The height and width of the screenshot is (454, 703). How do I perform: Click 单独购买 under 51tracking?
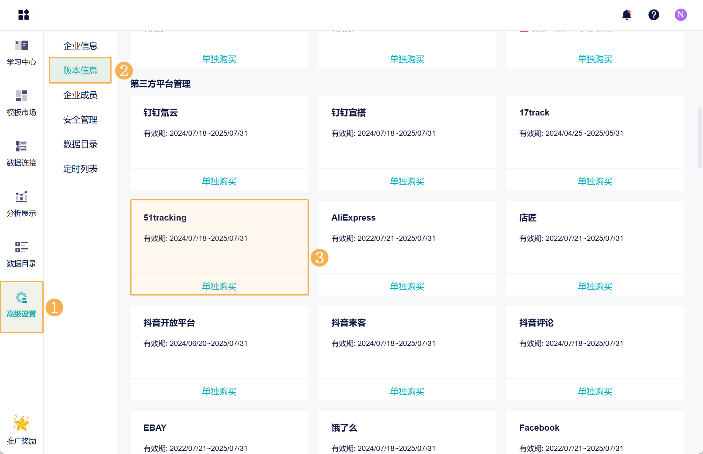pyautogui.click(x=219, y=286)
